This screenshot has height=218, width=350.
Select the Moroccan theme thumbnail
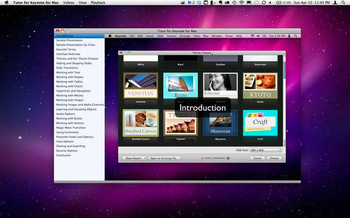coord(220,123)
